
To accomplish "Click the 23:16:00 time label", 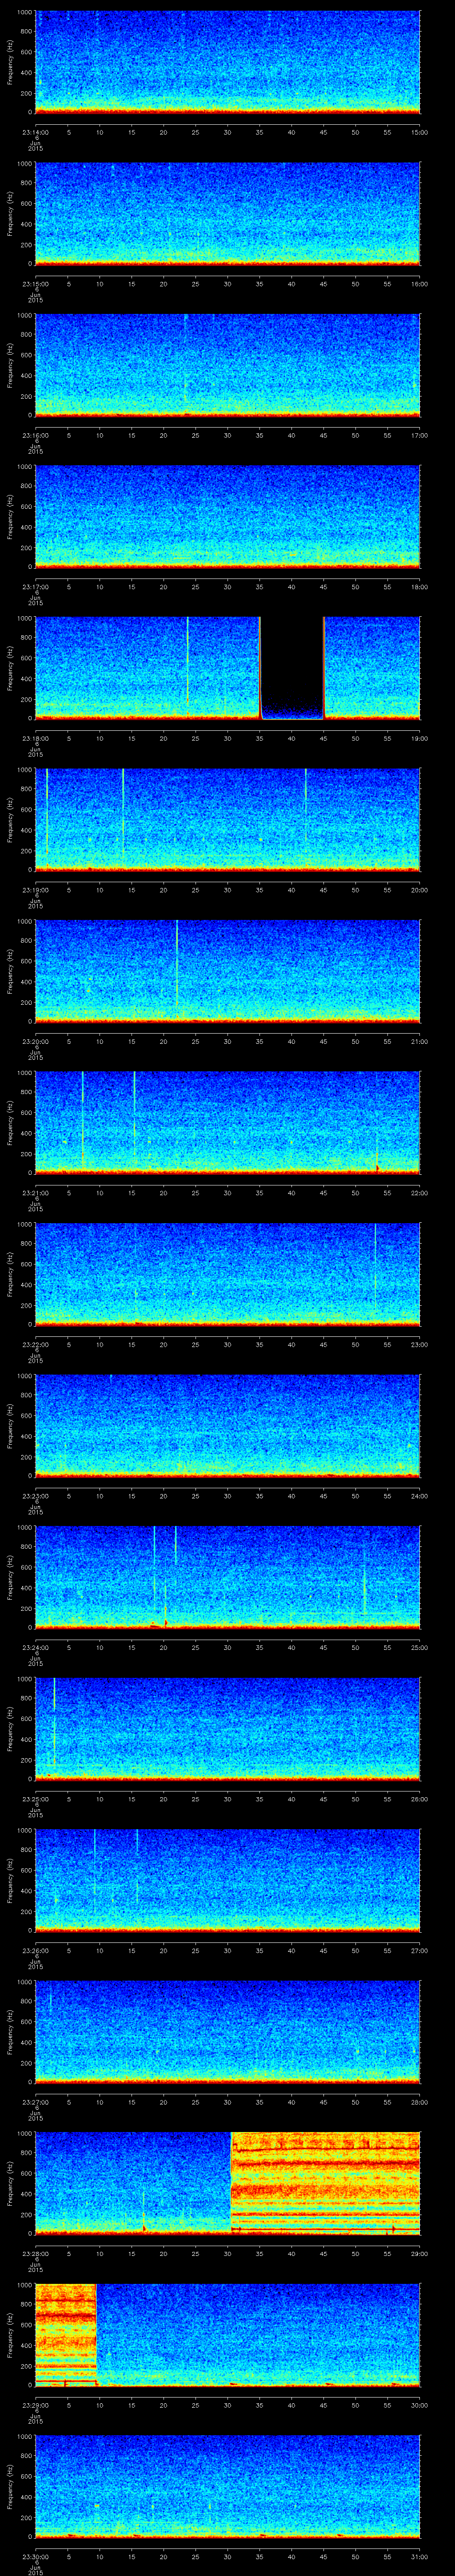I will [35, 435].
